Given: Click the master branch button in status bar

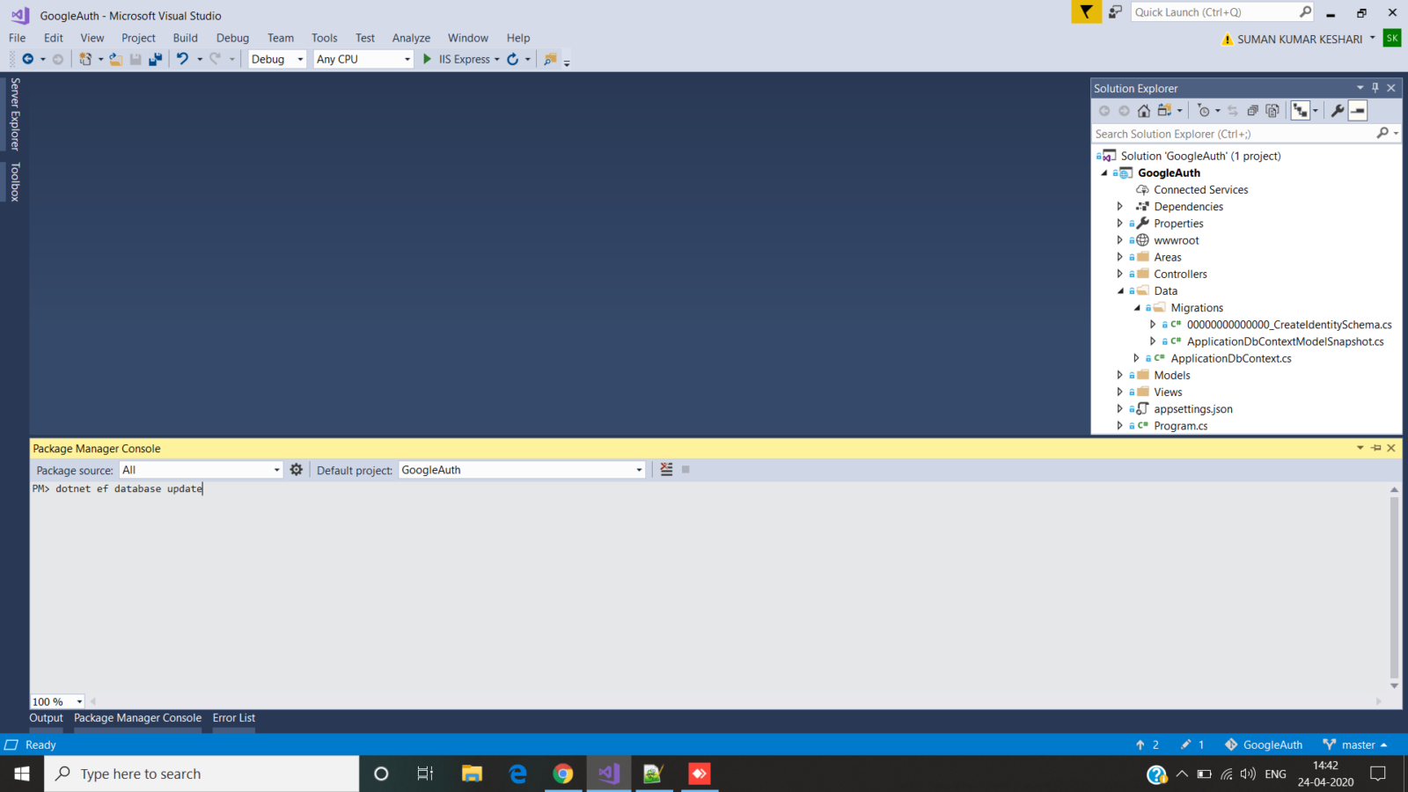Looking at the screenshot, I should [1354, 744].
